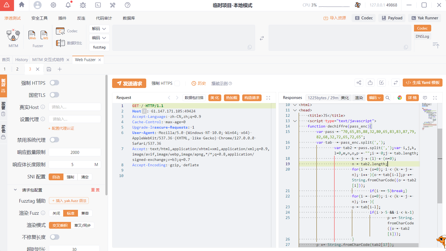Open response in Chrome browser icon
Viewport: 446px width, 251px height.
(x=400, y=98)
